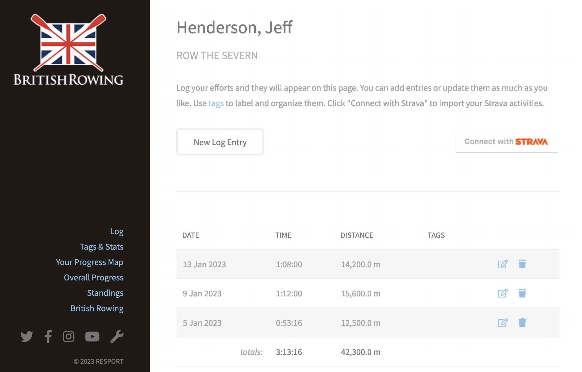Image resolution: width=582 pixels, height=372 pixels.
Task: Select the '13 Jan 2023' date cell
Action: tap(204, 264)
